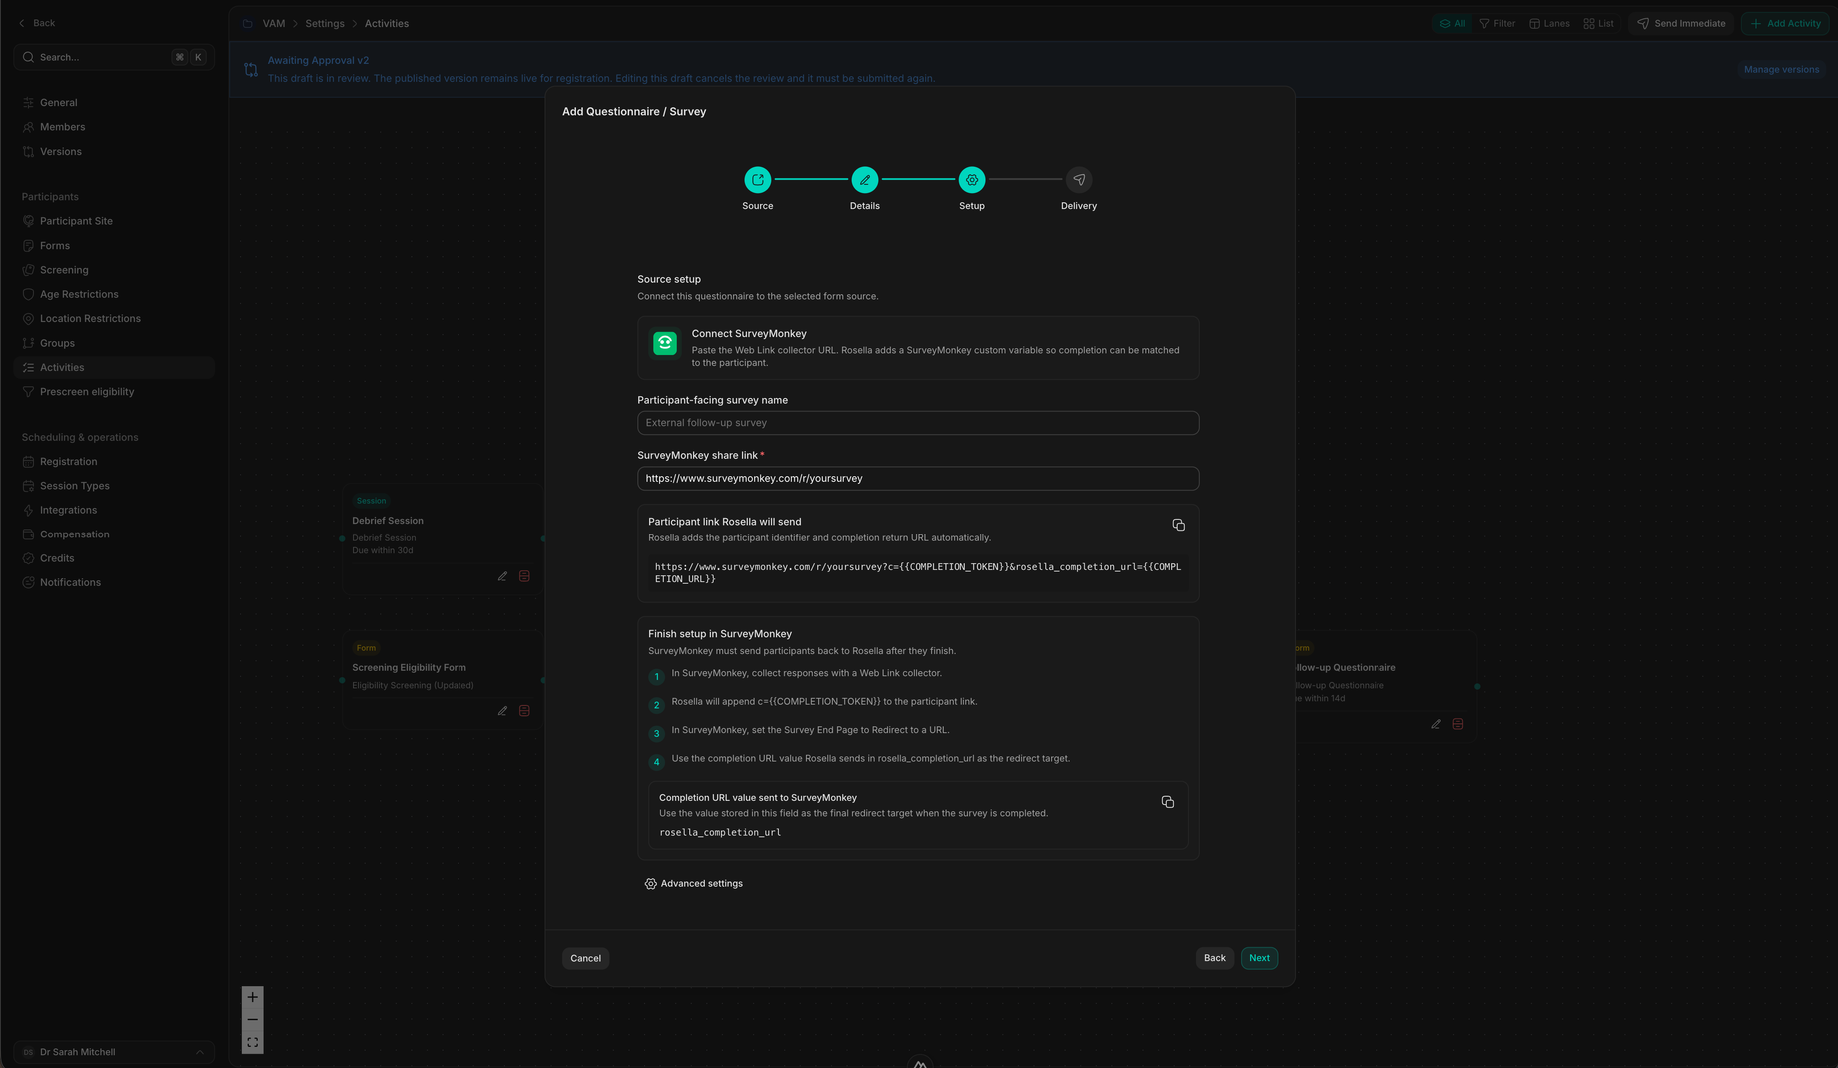The image size is (1838, 1068).
Task: Open Notifications settings
Action: [114, 583]
